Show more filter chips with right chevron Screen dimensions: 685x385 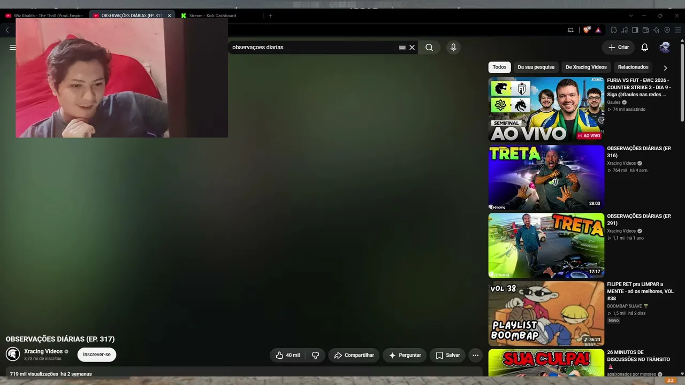point(665,67)
